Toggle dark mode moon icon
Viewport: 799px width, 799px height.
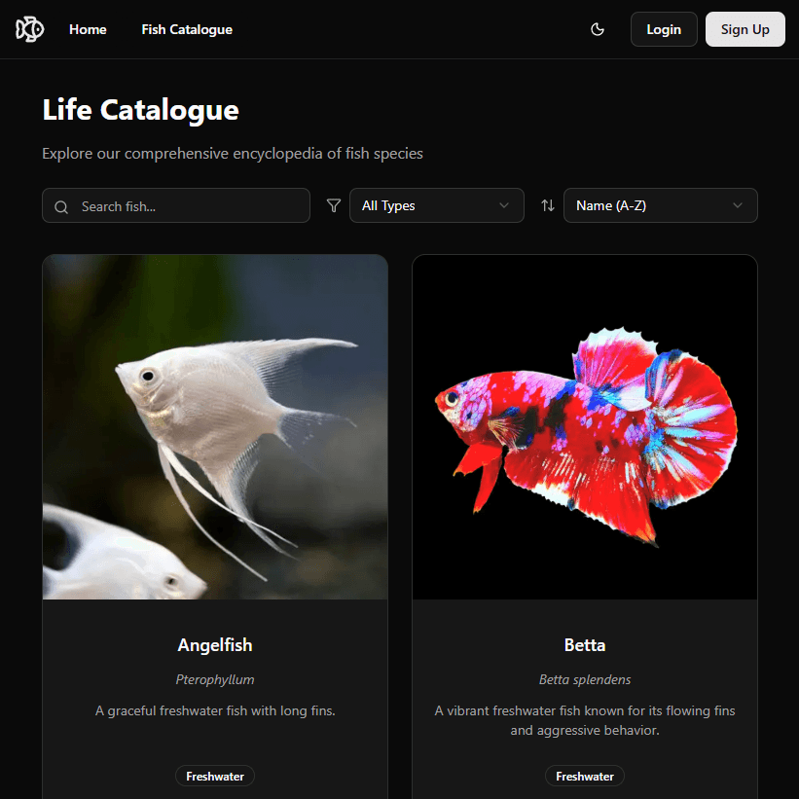click(598, 29)
